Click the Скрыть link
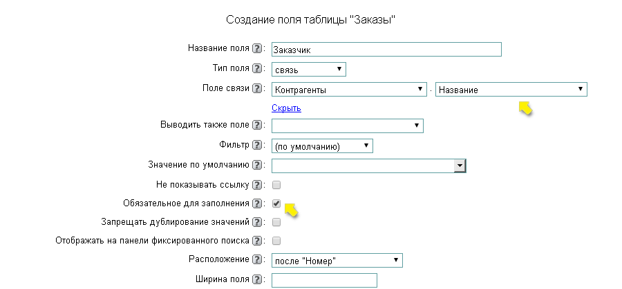 tap(286, 108)
